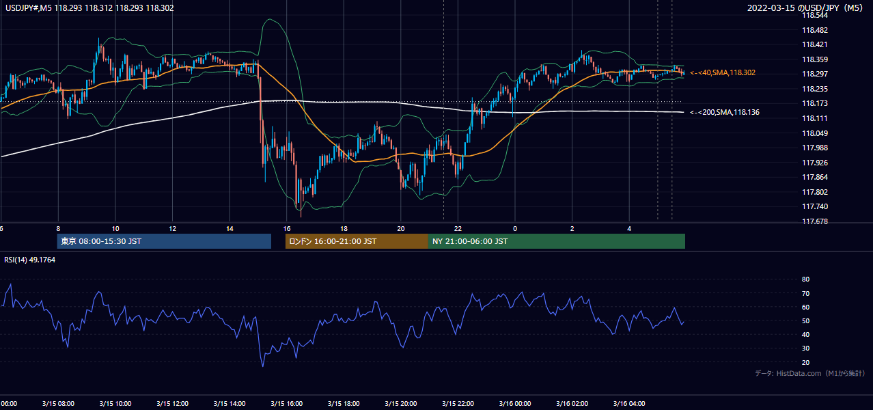
Task: Select the NY 21:00-06:00 JST session bar
Action: click(x=557, y=241)
